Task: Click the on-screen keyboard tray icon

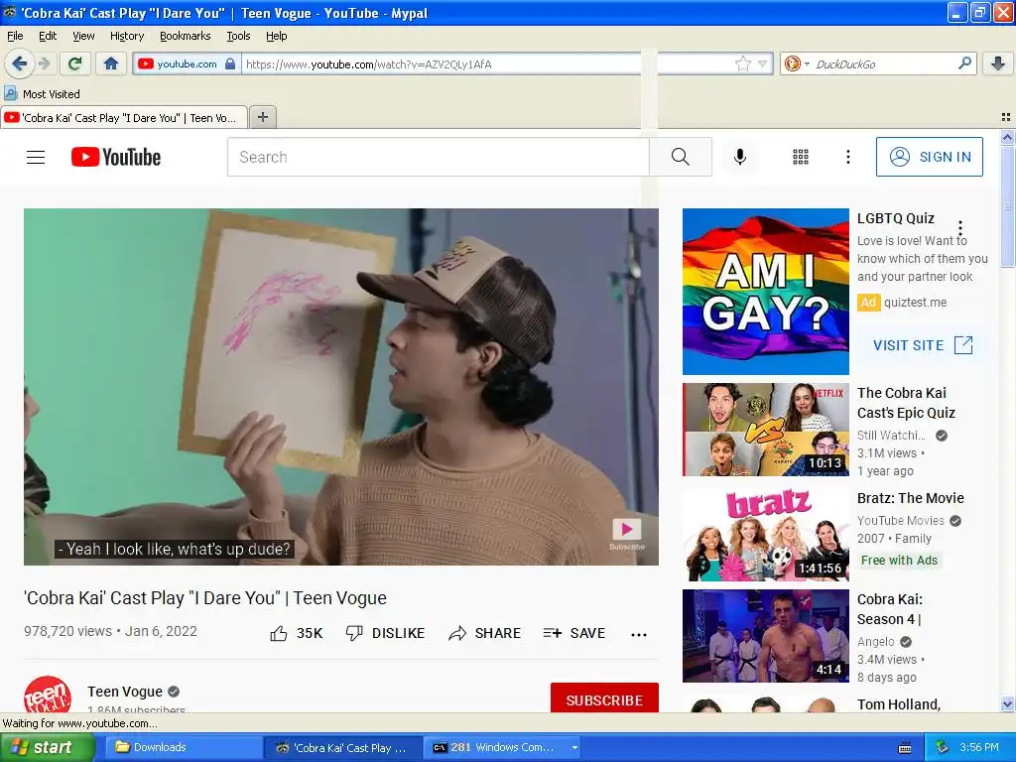Action: coord(905,748)
